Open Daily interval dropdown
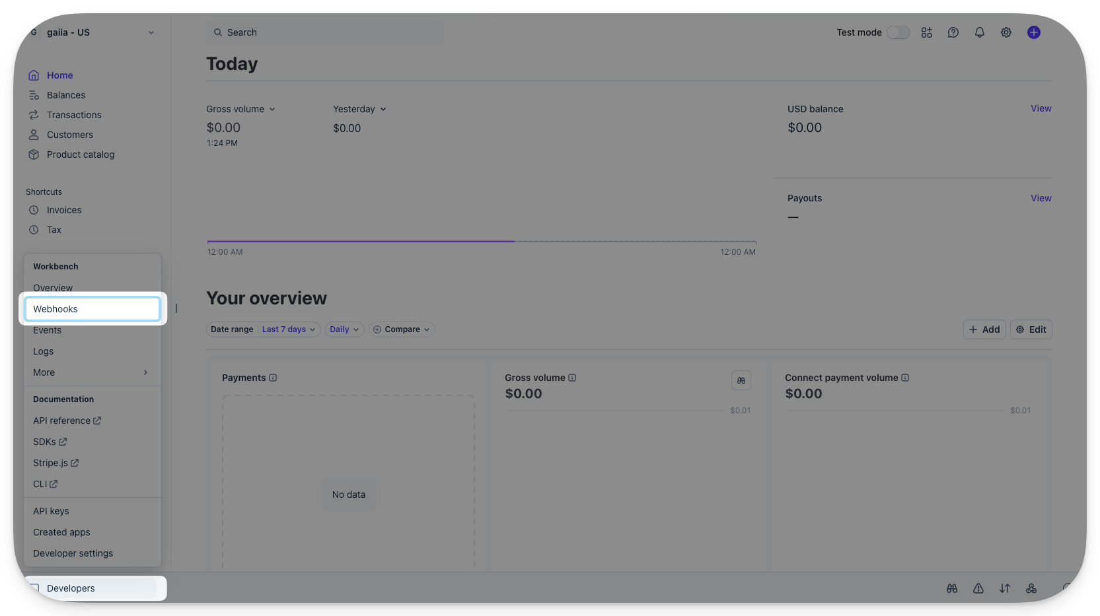This screenshot has height=616, width=1100. click(344, 329)
